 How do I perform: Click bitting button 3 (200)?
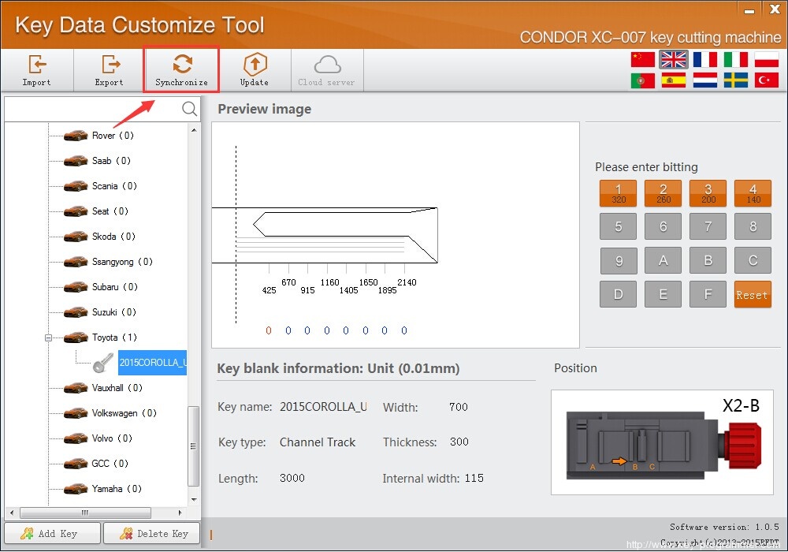[708, 193]
